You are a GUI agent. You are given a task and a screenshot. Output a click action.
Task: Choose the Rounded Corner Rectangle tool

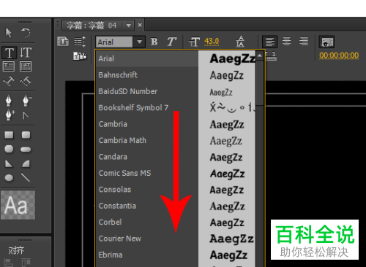coord(26,135)
